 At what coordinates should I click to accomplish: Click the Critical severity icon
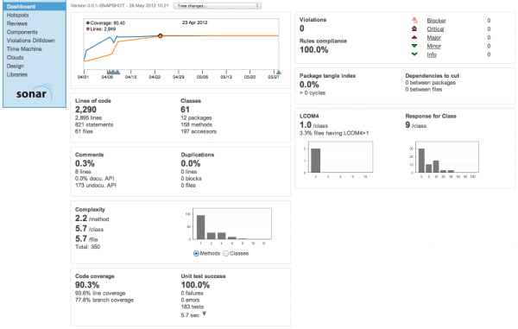414,29
